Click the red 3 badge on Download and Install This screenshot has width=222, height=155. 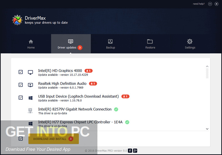click(71, 139)
